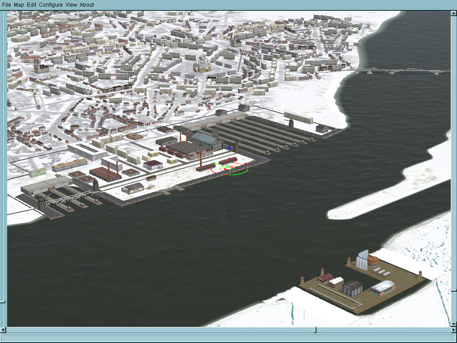Select the white silo tanks on the dock
This screenshot has width=457, height=343.
click(362, 259)
